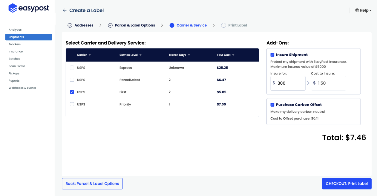
Task: Click the EasyPost logo
Action: pyautogui.click(x=29, y=8)
